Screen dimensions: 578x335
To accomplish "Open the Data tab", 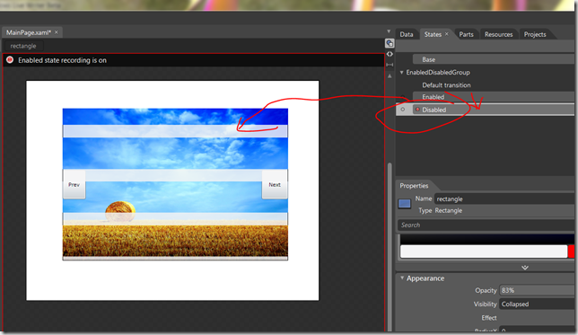I will pyautogui.click(x=407, y=34).
